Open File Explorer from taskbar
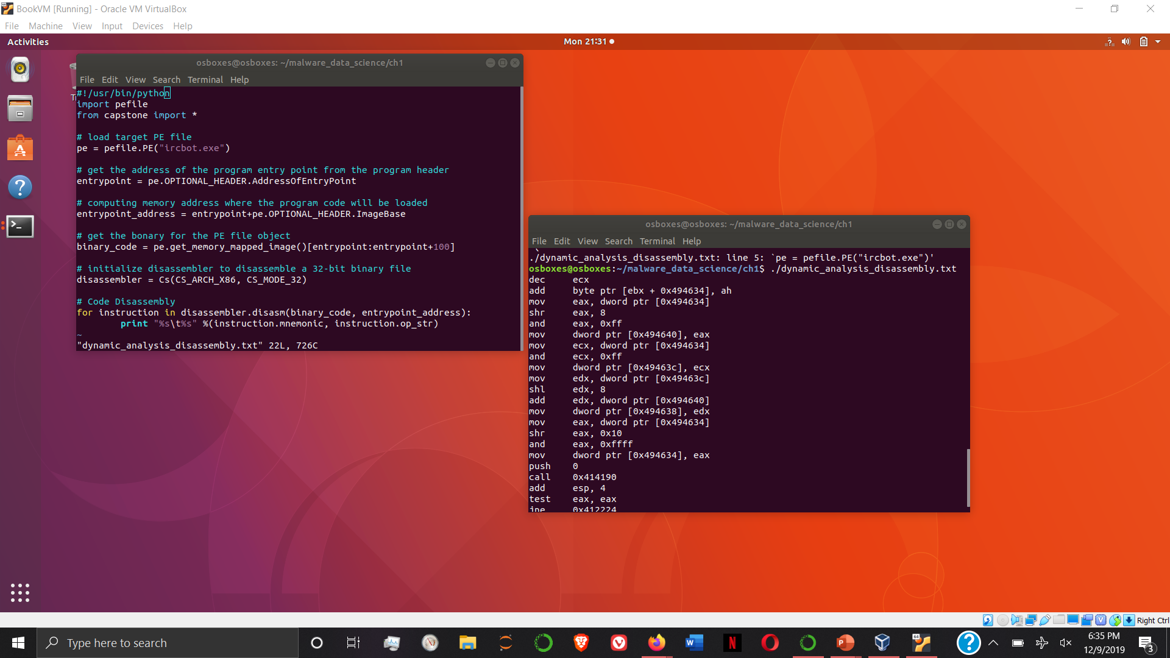This screenshot has width=1170, height=658. (467, 643)
